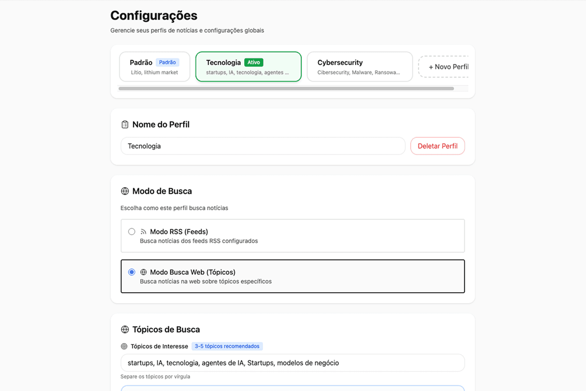Switch to the Cybersecurity profile card
Screen dimensions: 586x391
click(x=359, y=66)
